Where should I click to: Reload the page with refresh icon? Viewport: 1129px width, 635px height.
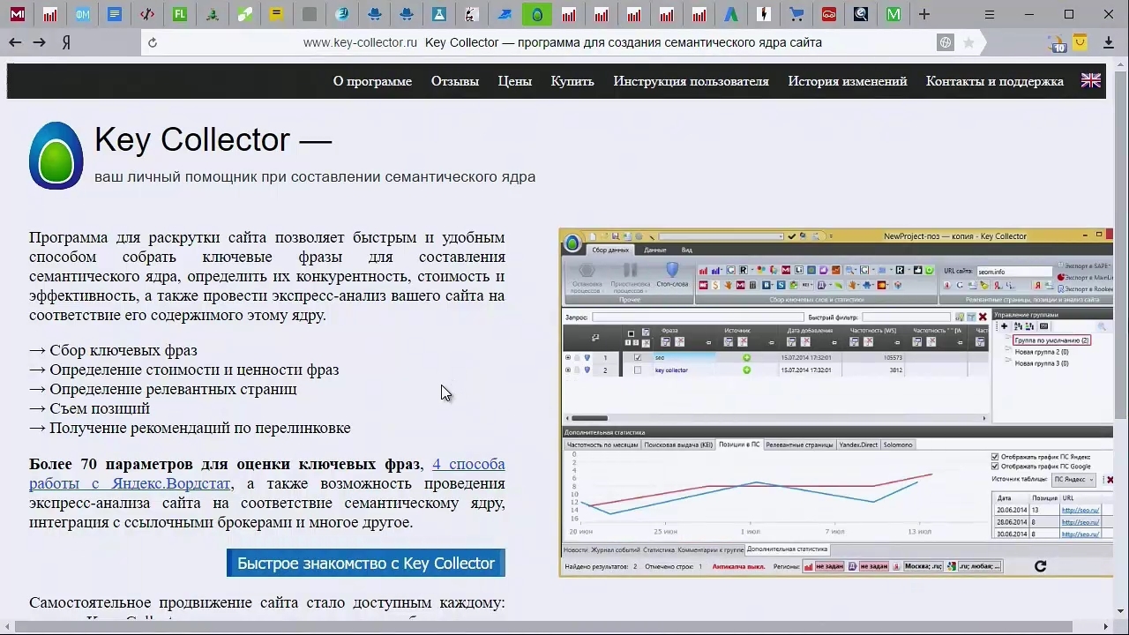153,42
